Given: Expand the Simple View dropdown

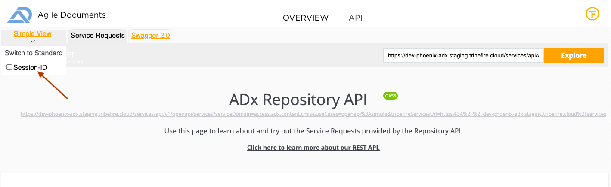Looking at the screenshot, I should pyautogui.click(x=32, y=34).
